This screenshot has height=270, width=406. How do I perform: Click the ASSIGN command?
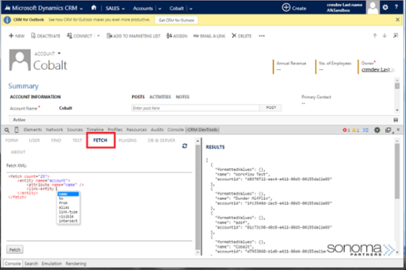tap(177, 35)
